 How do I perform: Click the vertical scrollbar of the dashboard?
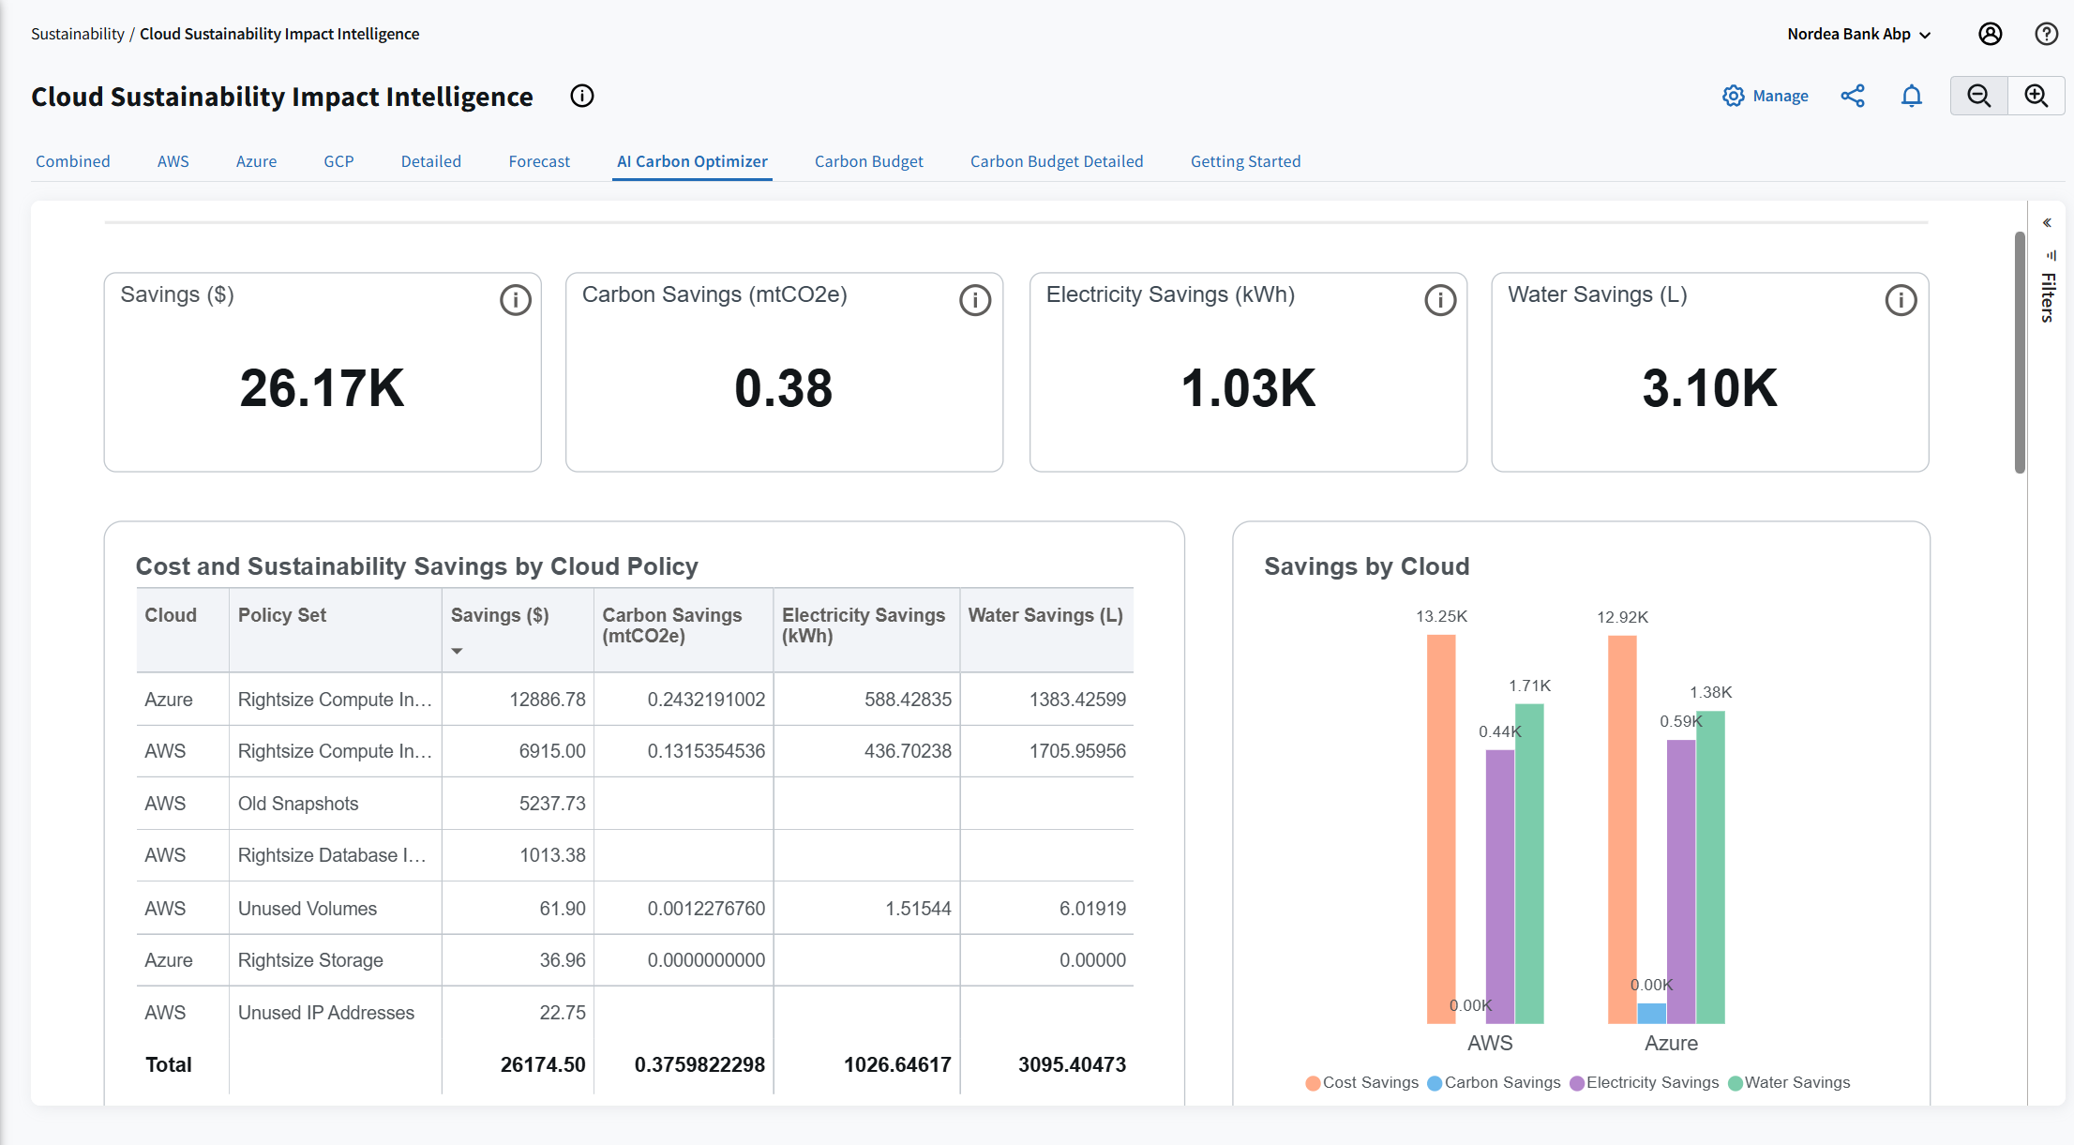(x=2020, y=353)
